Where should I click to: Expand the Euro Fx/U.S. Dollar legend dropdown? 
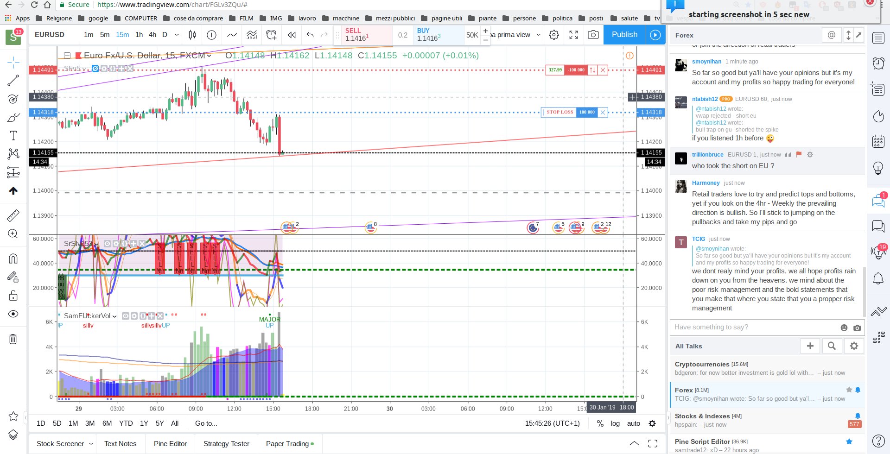click(209, 56)
